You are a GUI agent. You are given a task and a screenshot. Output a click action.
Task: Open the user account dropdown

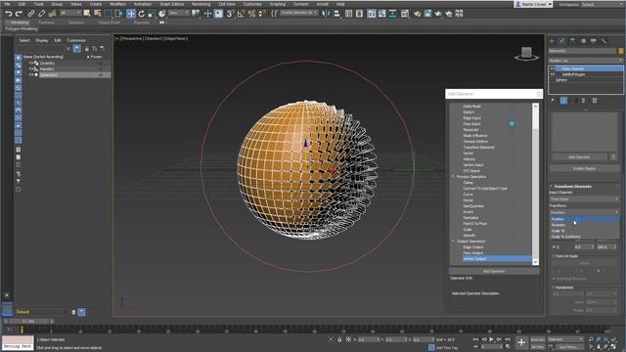(533, 4)
